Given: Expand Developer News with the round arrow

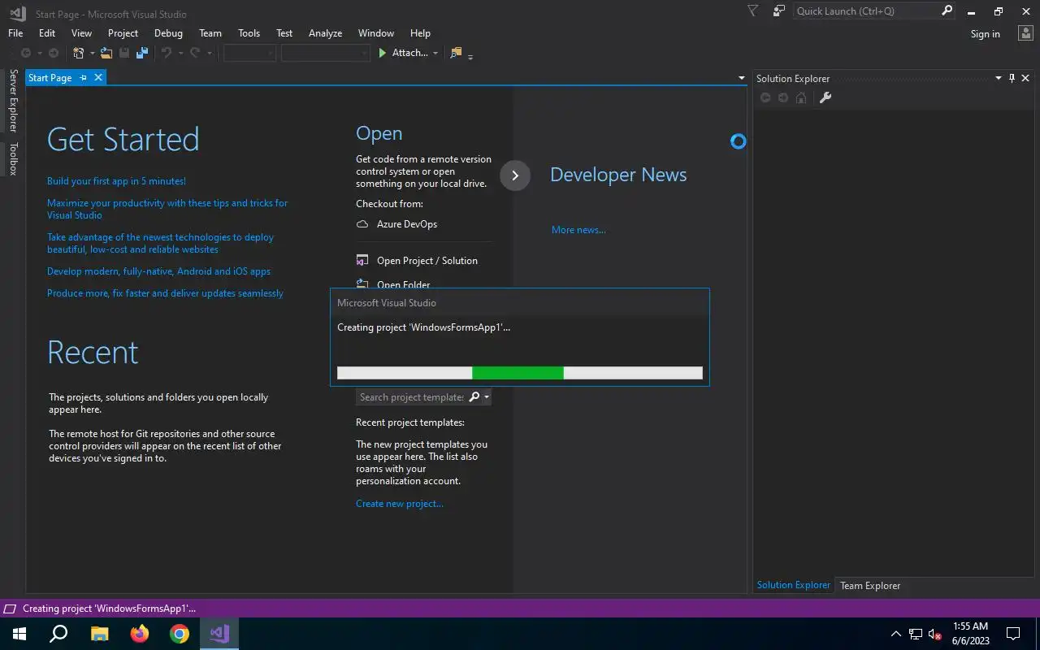Looking at the screenshot, I should coord(515,175).
